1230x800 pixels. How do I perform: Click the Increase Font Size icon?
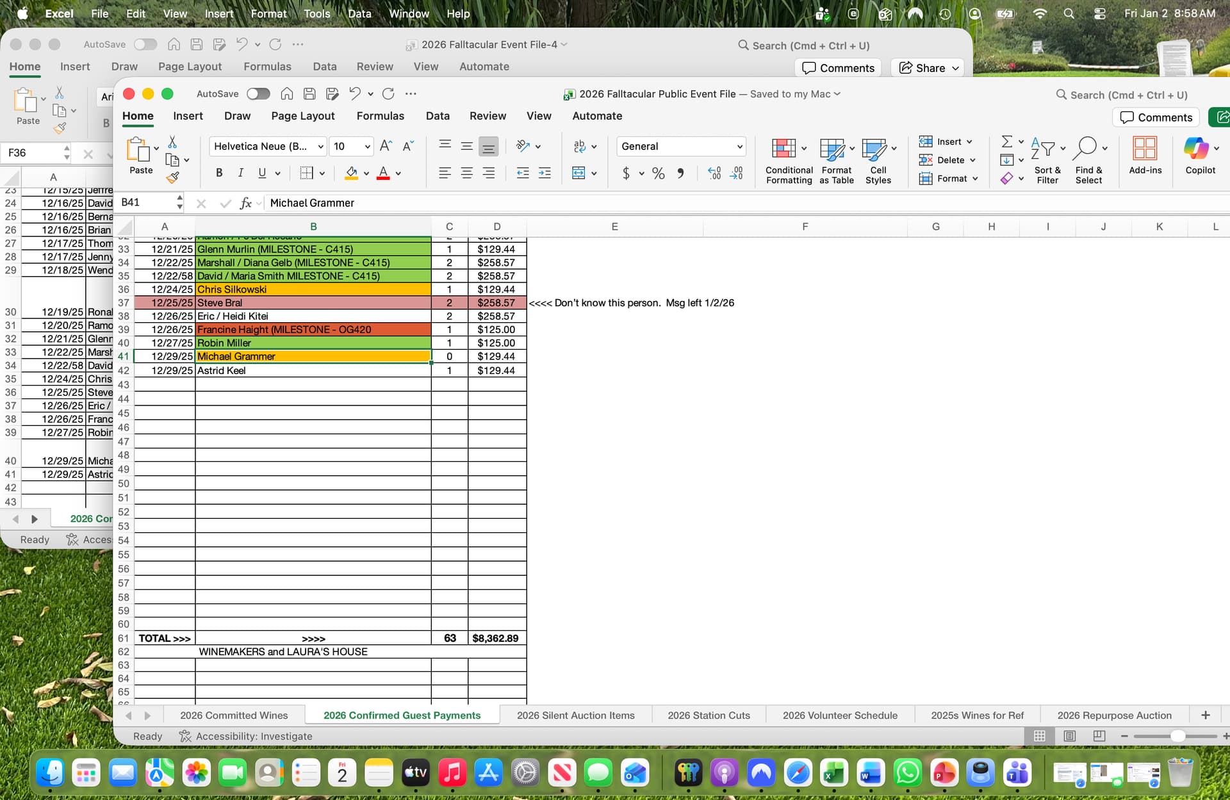385,146
